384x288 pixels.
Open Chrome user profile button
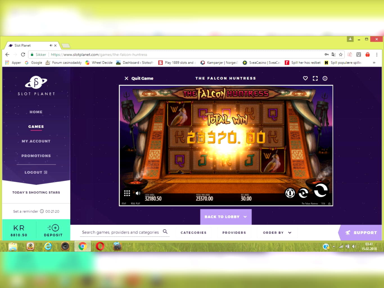click(350, 39)
